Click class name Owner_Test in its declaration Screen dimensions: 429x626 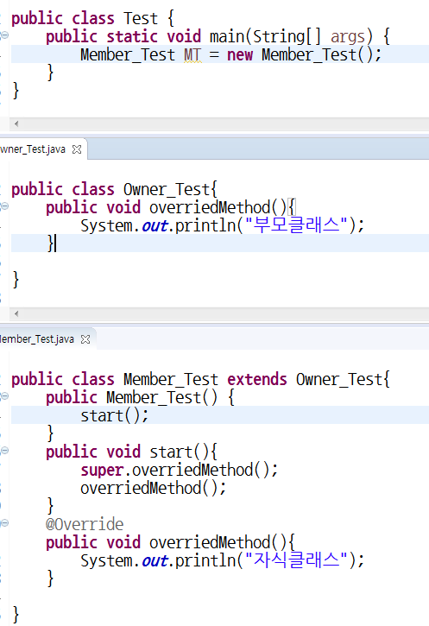click(167, 189)
